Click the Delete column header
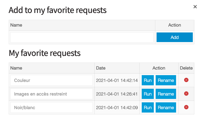This screenshot has height=128, width=203. pyautogui.click(x=186, y=68)
